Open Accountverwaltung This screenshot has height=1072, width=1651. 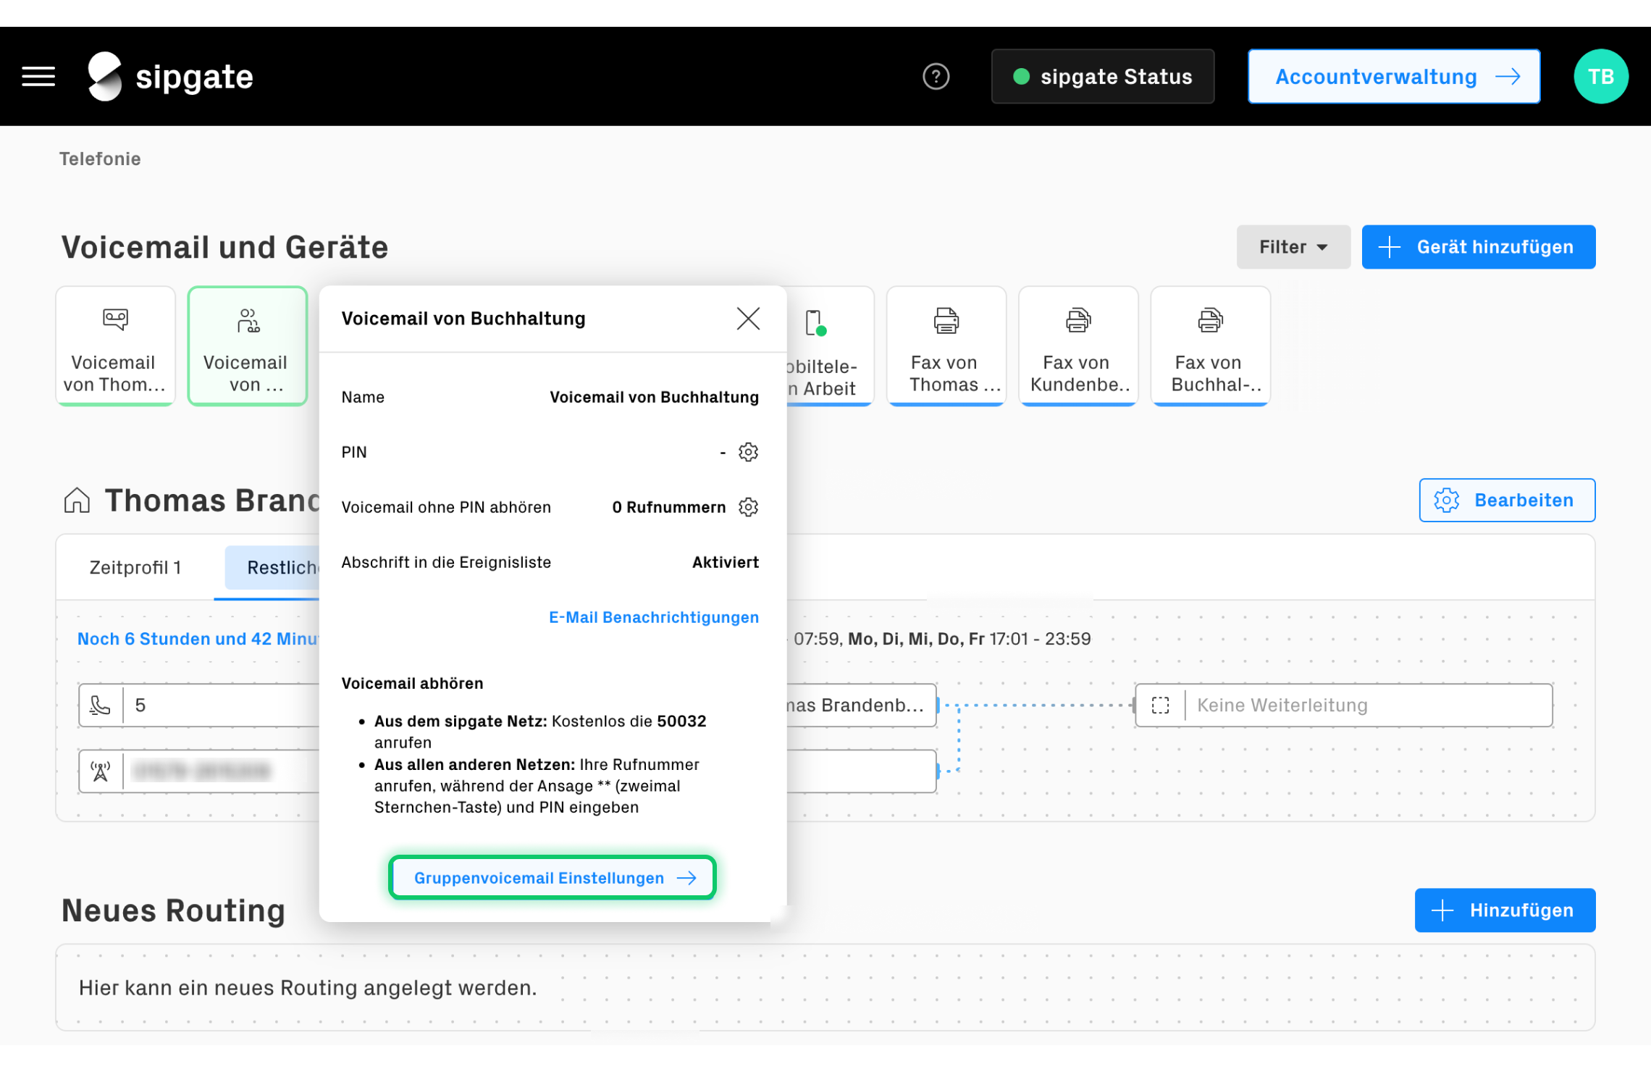[x=1393, y=76]
